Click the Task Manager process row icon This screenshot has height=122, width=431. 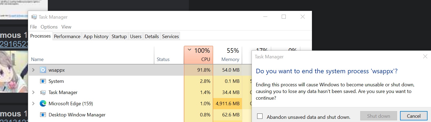pos(43,92)
